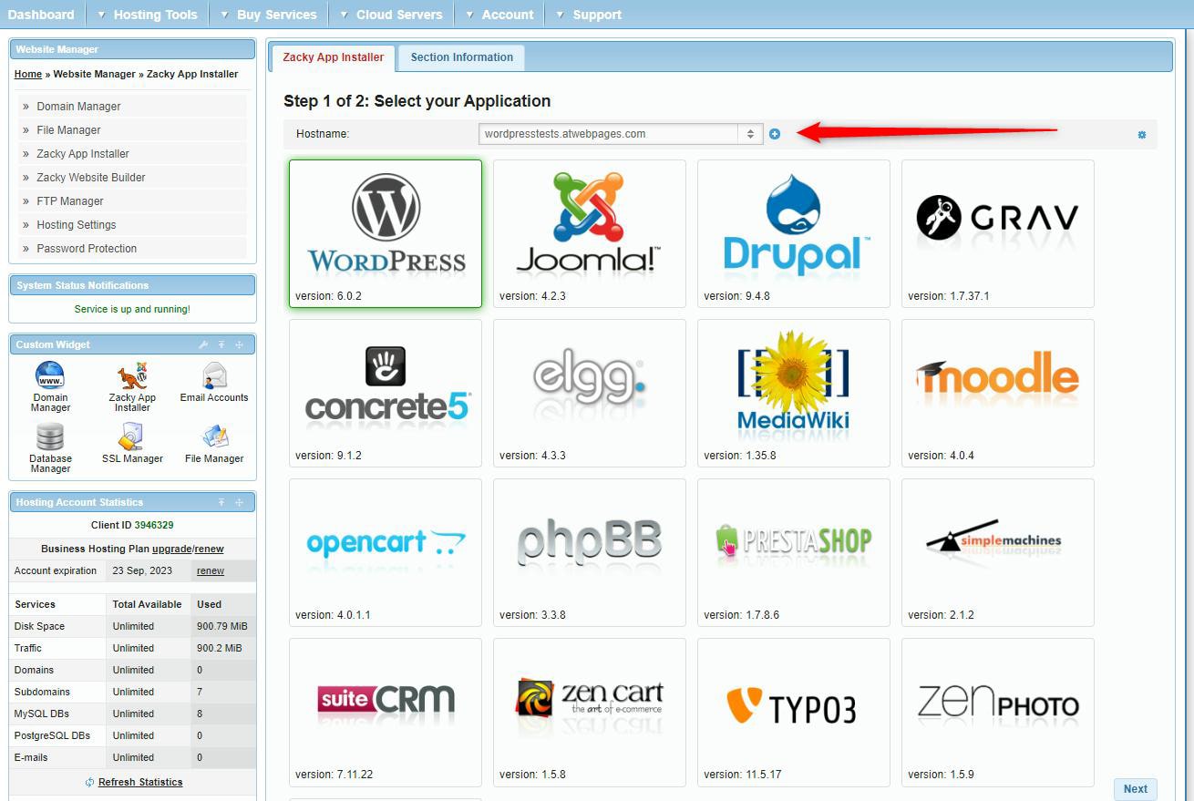Select the Zacky App Installer kangaroo icon
1194x801 pixels.
coord(131,376)
